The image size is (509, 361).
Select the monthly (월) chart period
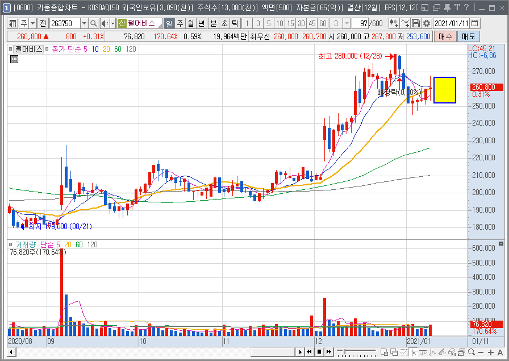[x=191, y=23]
